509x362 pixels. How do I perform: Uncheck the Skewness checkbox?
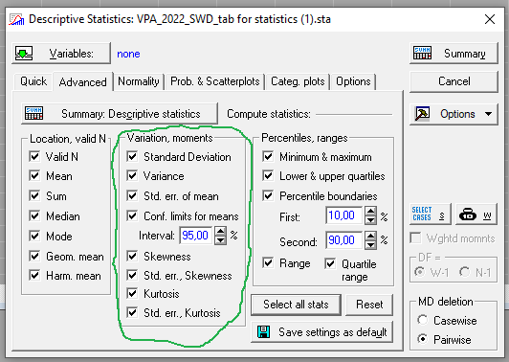pyautogui.click(x=132, y=256)
